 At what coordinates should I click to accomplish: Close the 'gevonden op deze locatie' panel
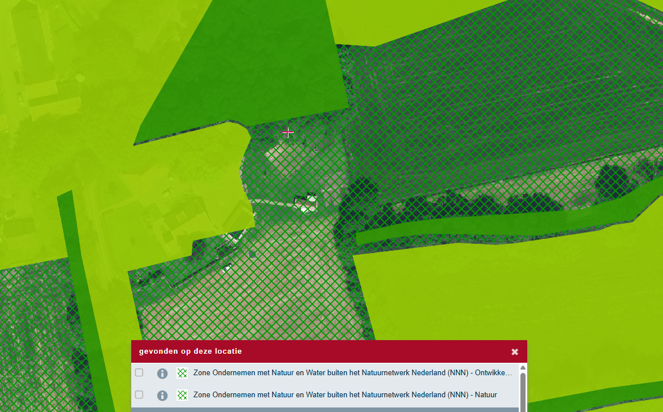click(x=515, y=352)
